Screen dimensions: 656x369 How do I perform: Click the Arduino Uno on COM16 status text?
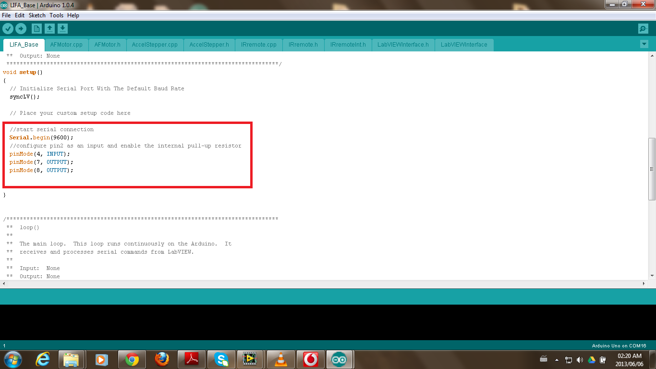tap(619, 346)
